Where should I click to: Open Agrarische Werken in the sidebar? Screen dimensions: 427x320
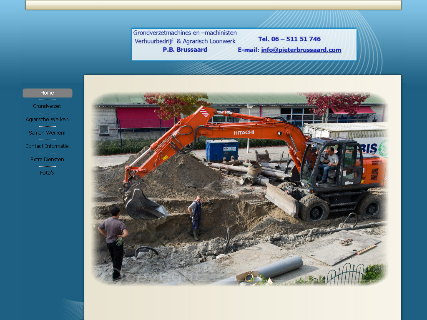pyautogui.click(x=47, y=120)
